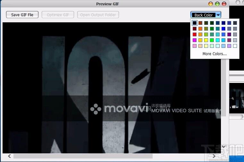The image size is (244, 162).
Task: Choose the white color swatch
Action: click(235, 46)
